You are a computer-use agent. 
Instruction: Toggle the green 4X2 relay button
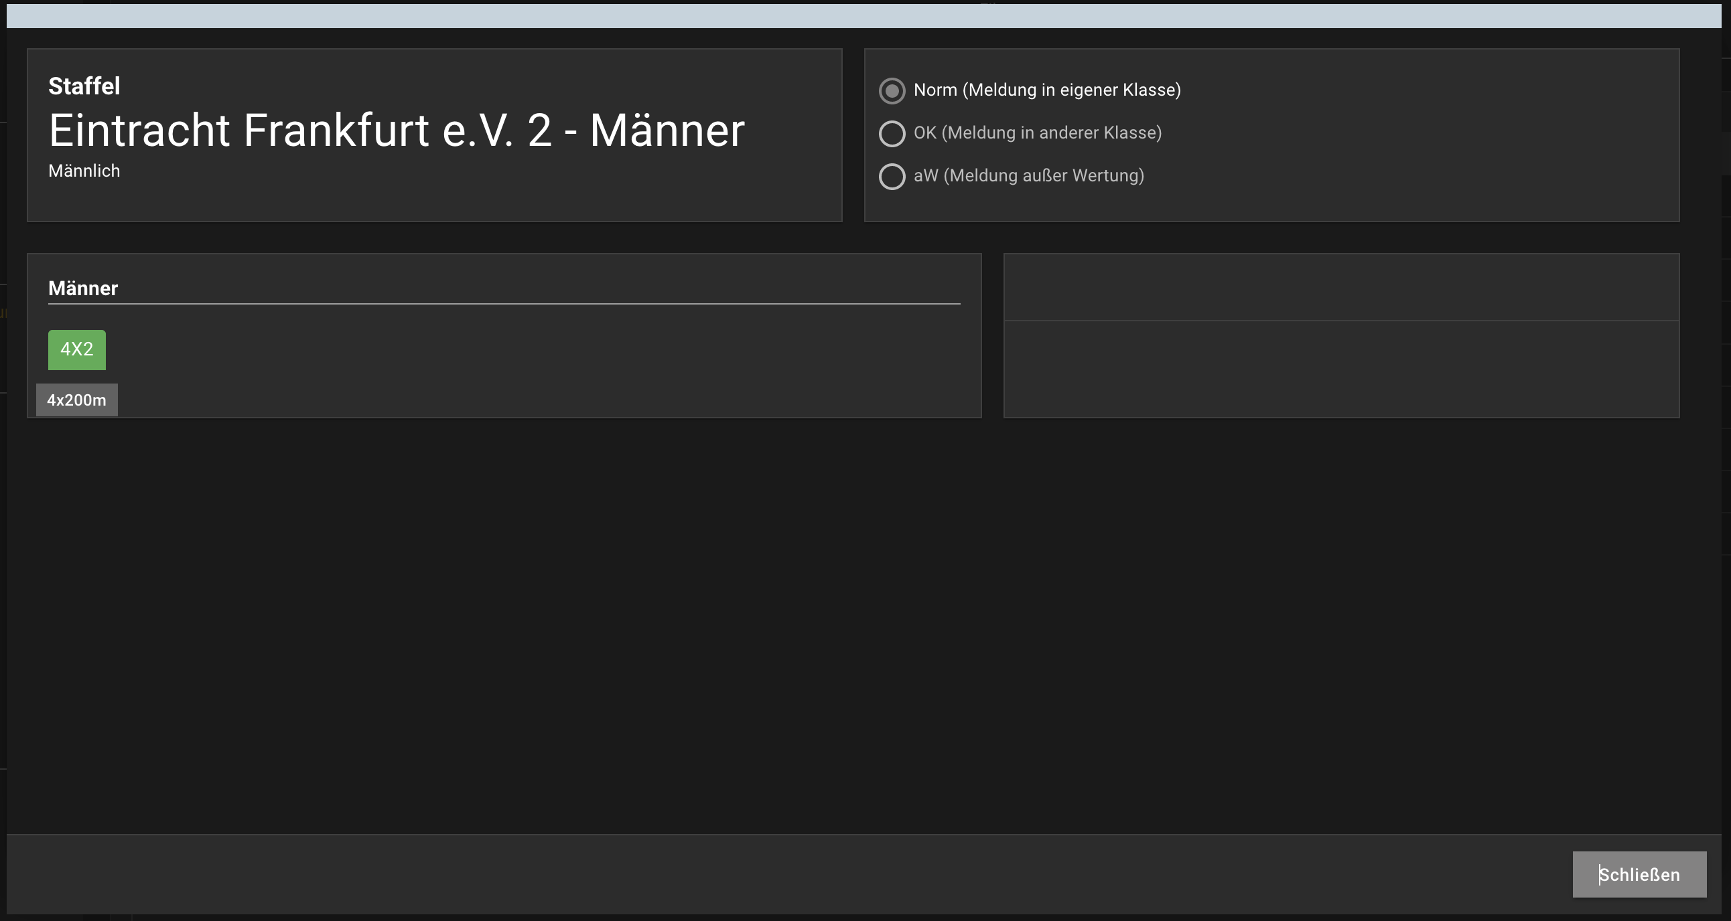tap(76, 350)
